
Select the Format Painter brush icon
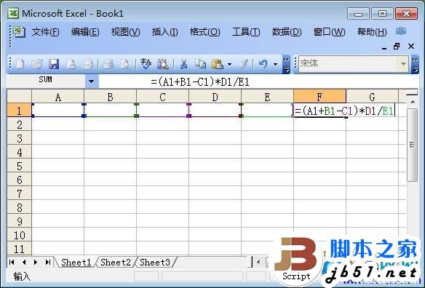[243, 64]
